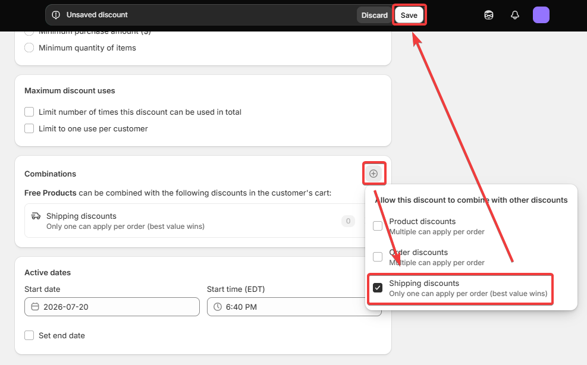Click the Shipping discounts count badge 0
This screenshot has width=587, height=365.
coord(348,221)
